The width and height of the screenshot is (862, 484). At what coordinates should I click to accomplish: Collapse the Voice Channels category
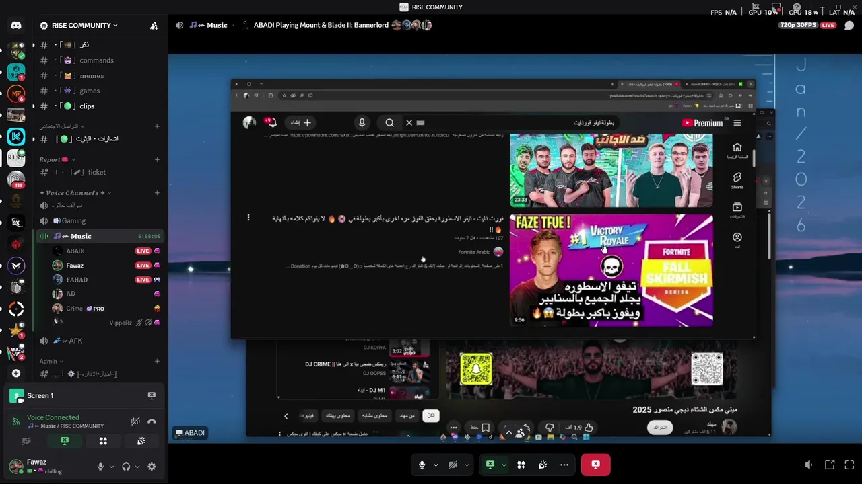pyautogui.click(x=75, y=193)
